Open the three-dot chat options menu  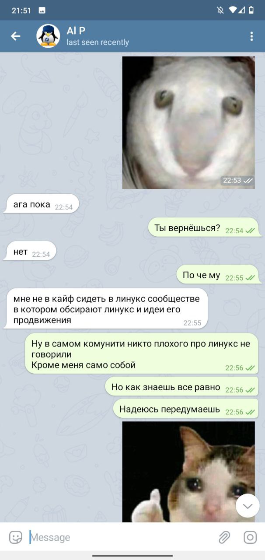pos(251,36)
